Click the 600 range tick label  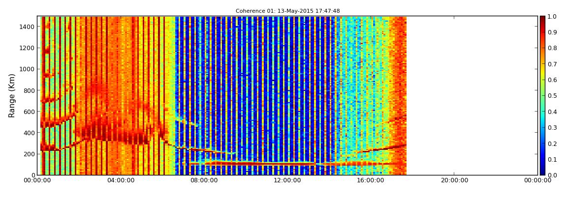click(29, 112)
